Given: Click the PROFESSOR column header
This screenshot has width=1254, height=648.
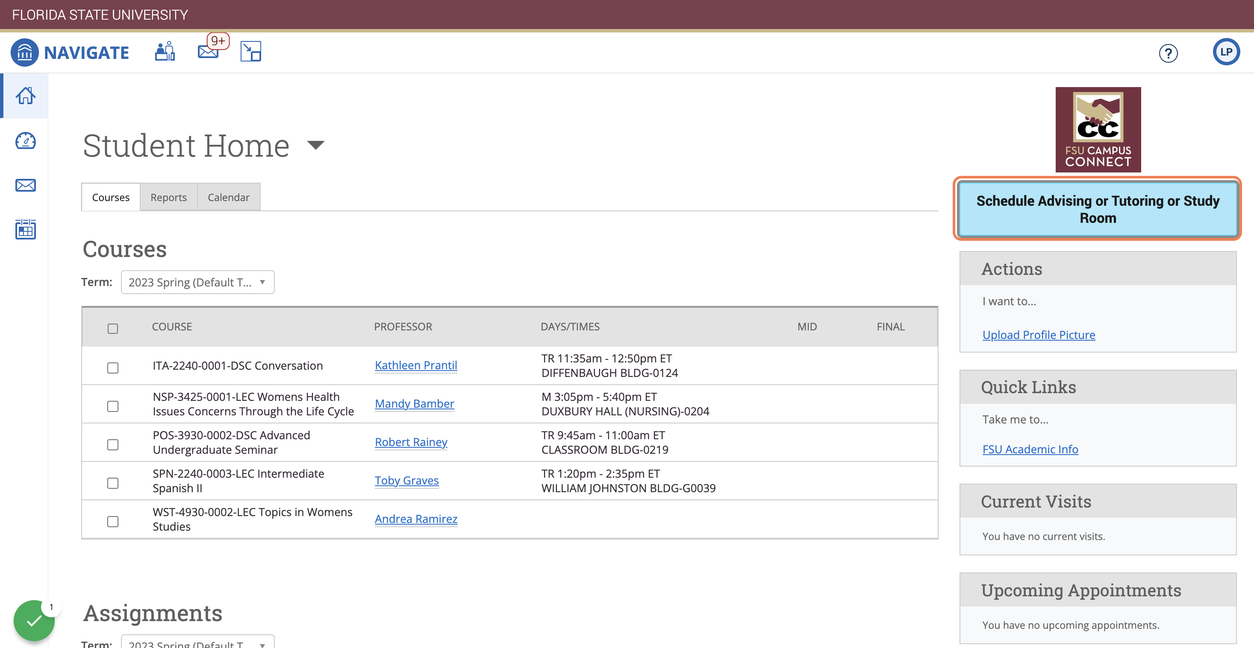Looking at the screenshot, I should point(403,327).
